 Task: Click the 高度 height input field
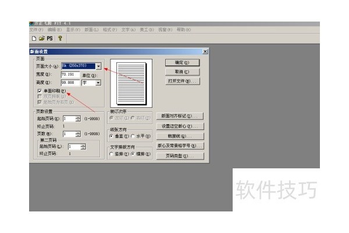coord(70,83)
